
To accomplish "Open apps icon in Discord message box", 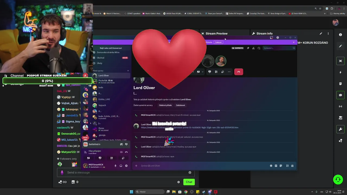I will tap(287, 166).
